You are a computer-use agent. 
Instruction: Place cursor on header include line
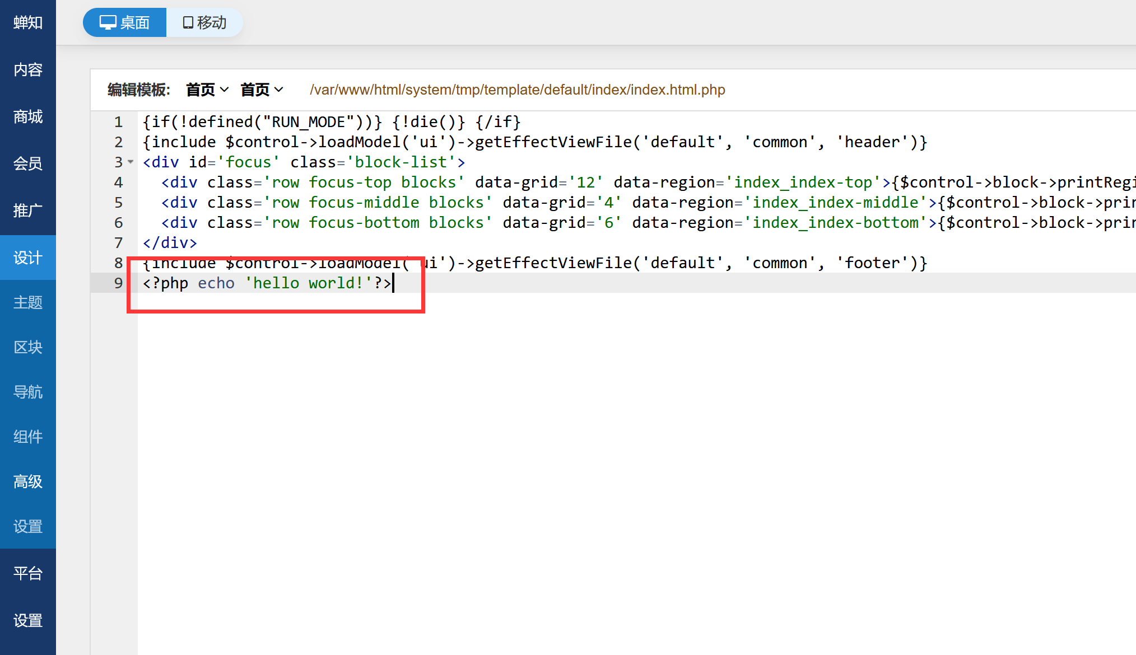pos(535,142)
